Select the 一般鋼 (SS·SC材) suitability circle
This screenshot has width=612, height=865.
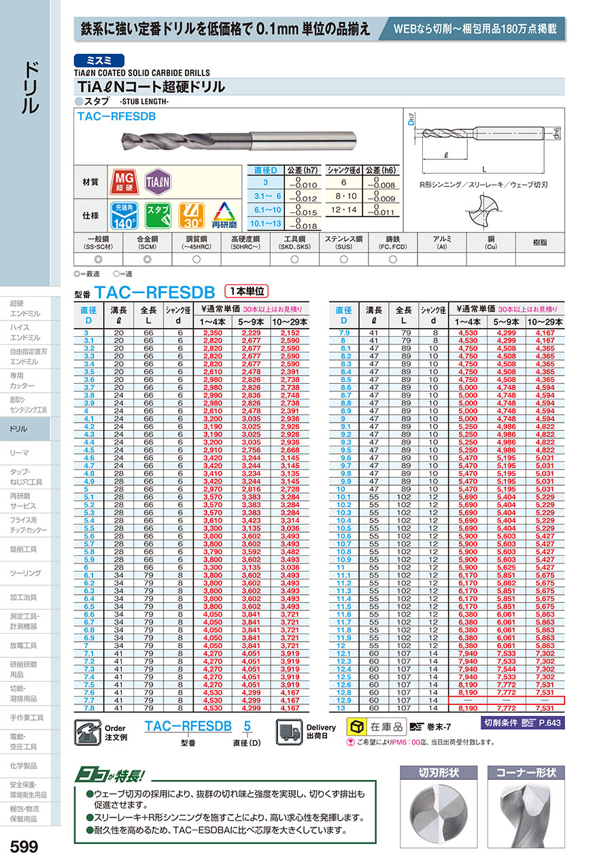point(99,259)
